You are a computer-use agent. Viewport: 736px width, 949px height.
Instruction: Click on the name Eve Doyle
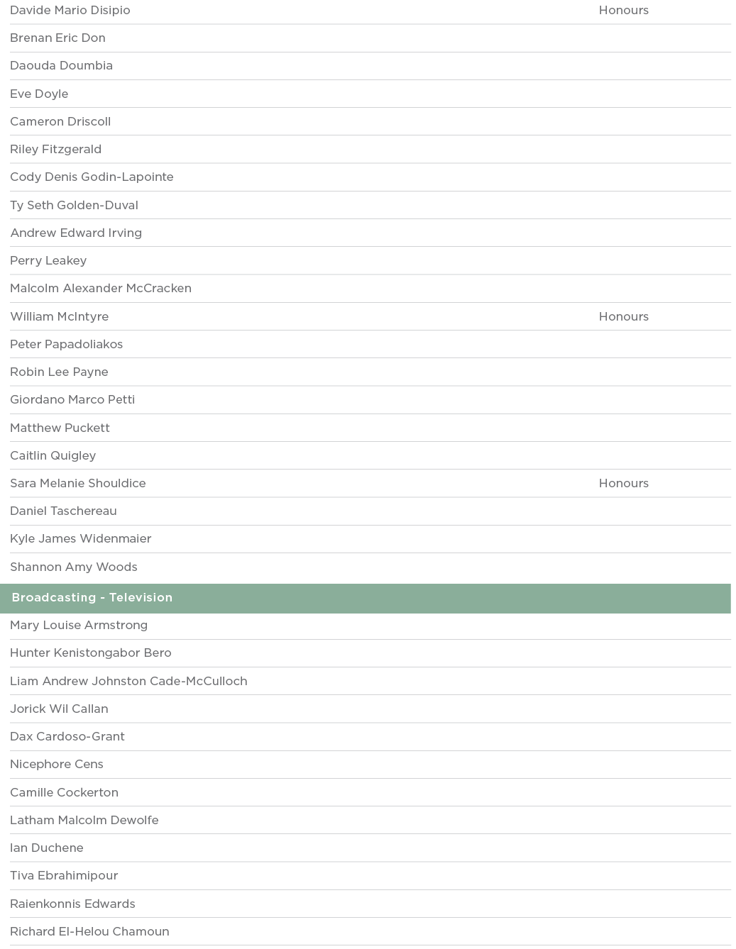[39, 94]
